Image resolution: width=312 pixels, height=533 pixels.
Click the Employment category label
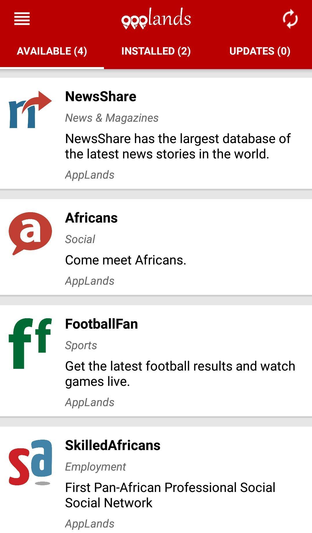click(x=96, y=467)
